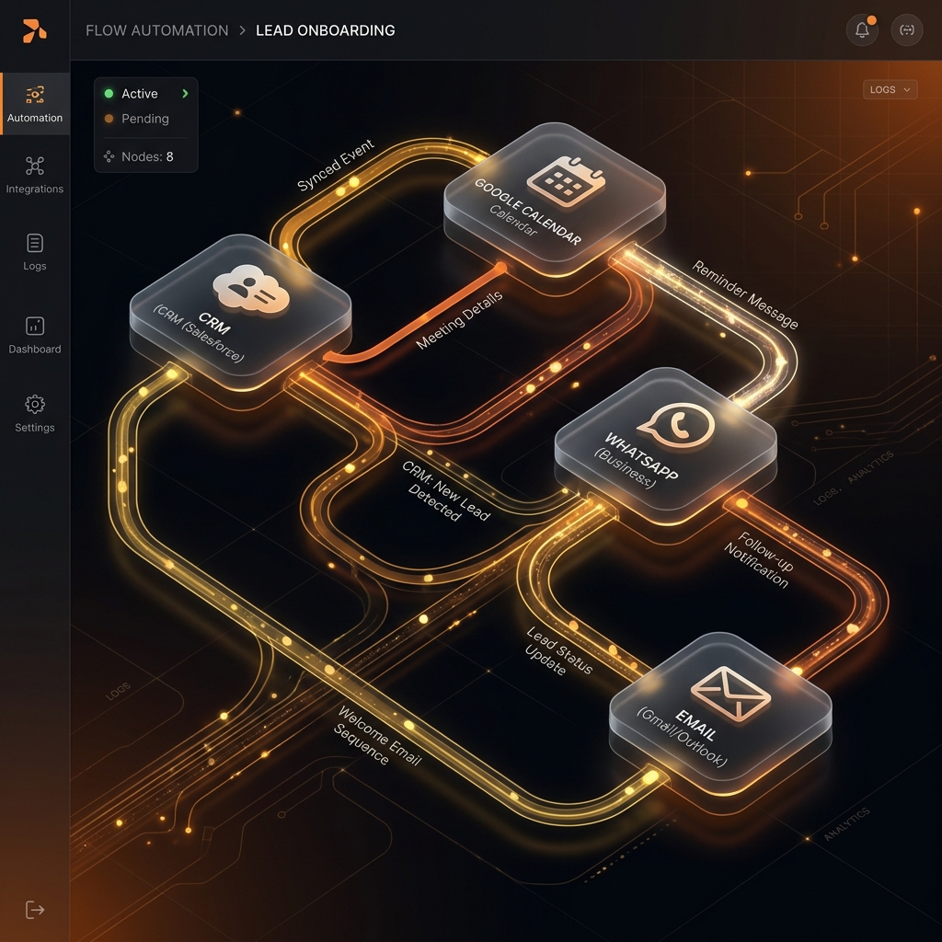Open notifications bell
The image size is (942, 942).
coord(862,29)
